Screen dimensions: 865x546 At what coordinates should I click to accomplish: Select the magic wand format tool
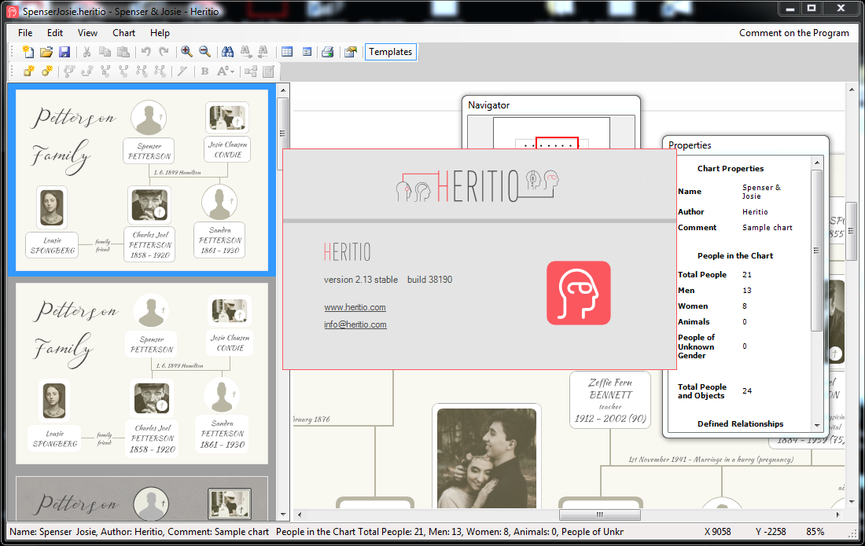[182, 71]
